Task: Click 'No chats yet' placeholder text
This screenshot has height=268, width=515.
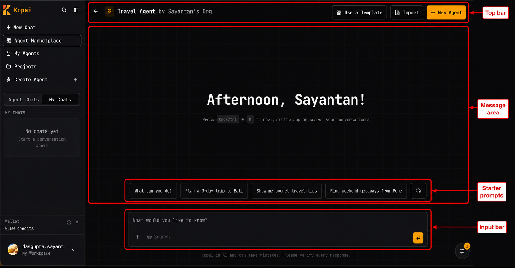Action: point(42,131)
